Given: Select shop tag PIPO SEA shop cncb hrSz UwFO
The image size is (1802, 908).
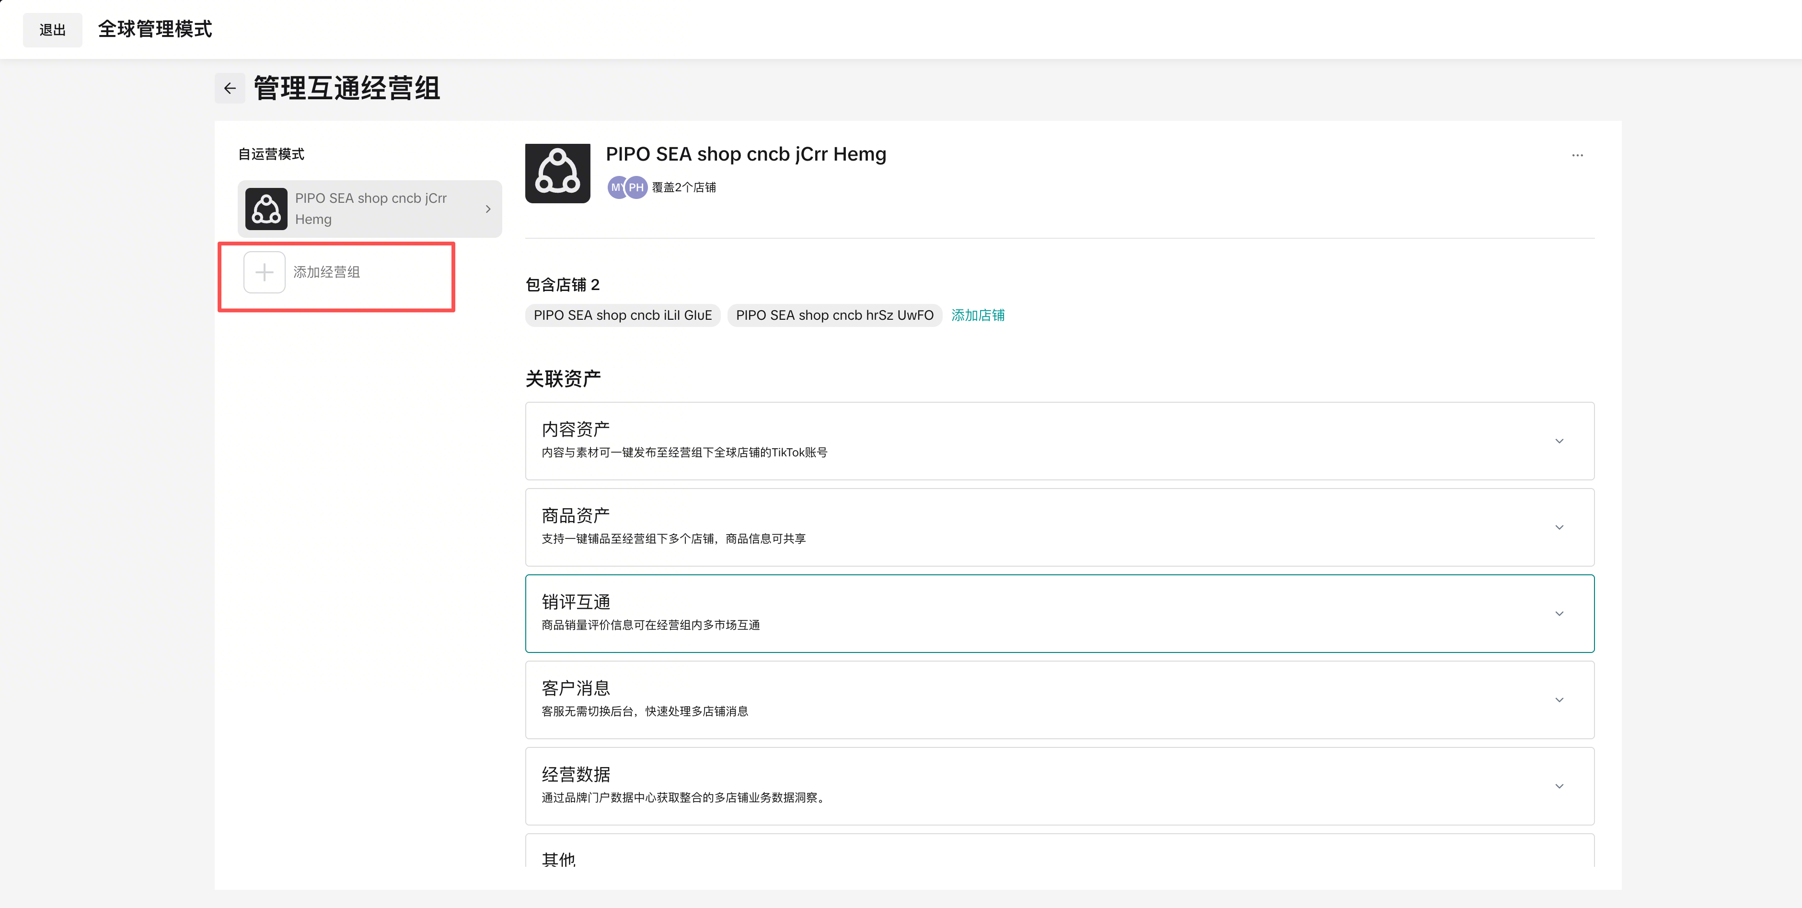Looking at the screenshot, I should tap(834, 315).
